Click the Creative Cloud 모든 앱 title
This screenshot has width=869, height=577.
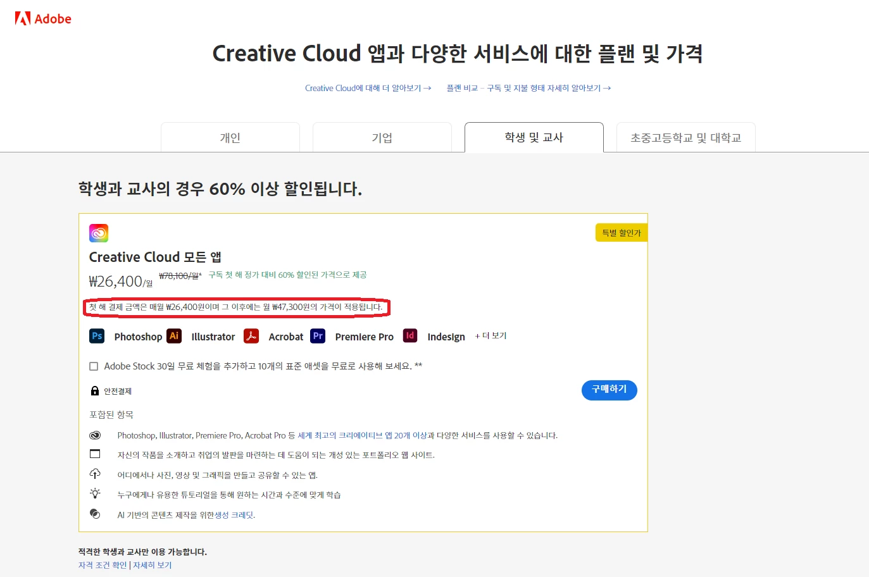click(155, 257)
